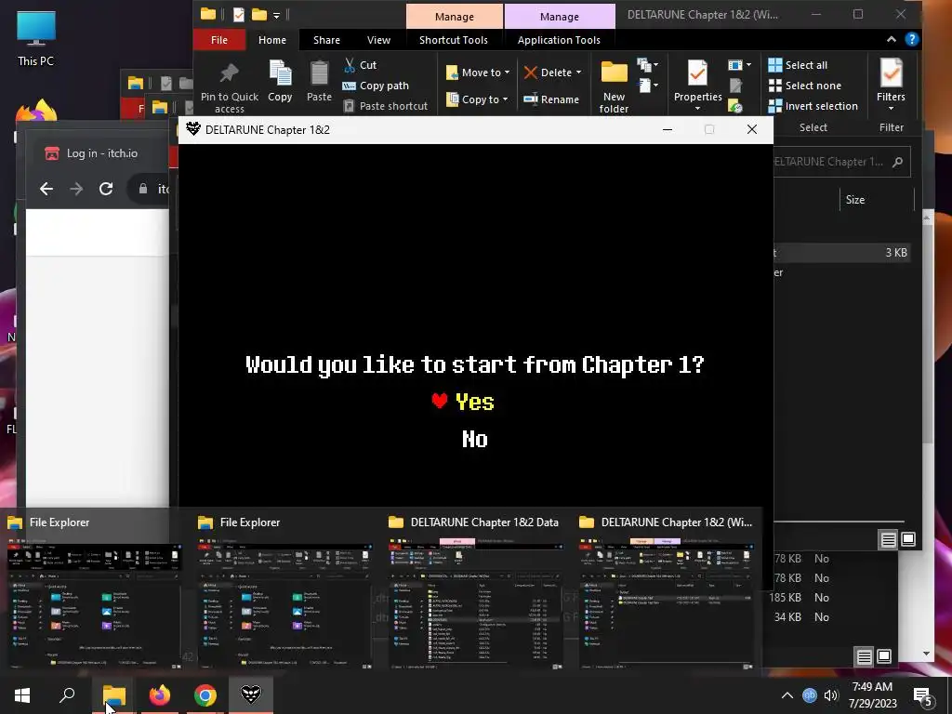The image size is (952, 714).
Task: Switch to the Home tab
Action: coord(272,40)
